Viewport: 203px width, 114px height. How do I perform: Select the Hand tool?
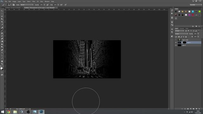pos(2,61)
